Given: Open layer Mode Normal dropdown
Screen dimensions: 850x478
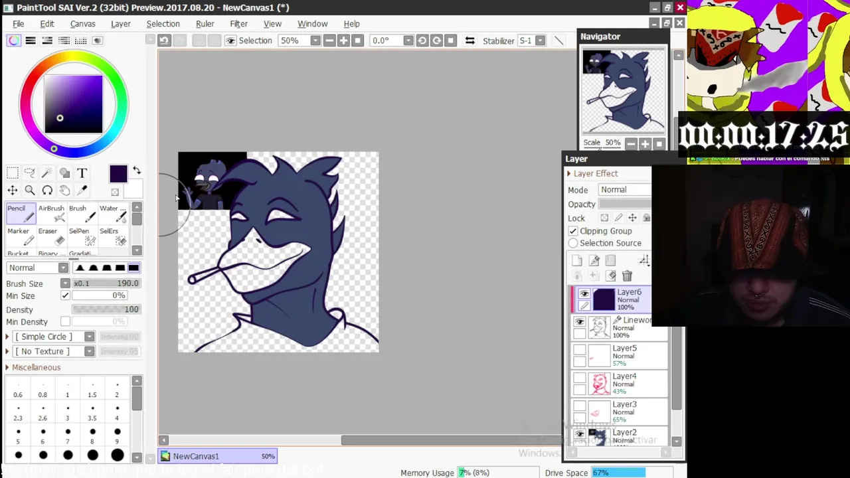Looking at the screenshot, I should pyautogui.click(x=624, y=190).
